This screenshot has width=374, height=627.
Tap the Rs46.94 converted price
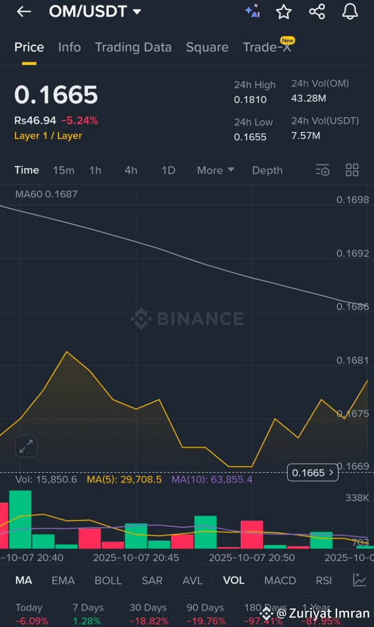(x=35, y=121)
